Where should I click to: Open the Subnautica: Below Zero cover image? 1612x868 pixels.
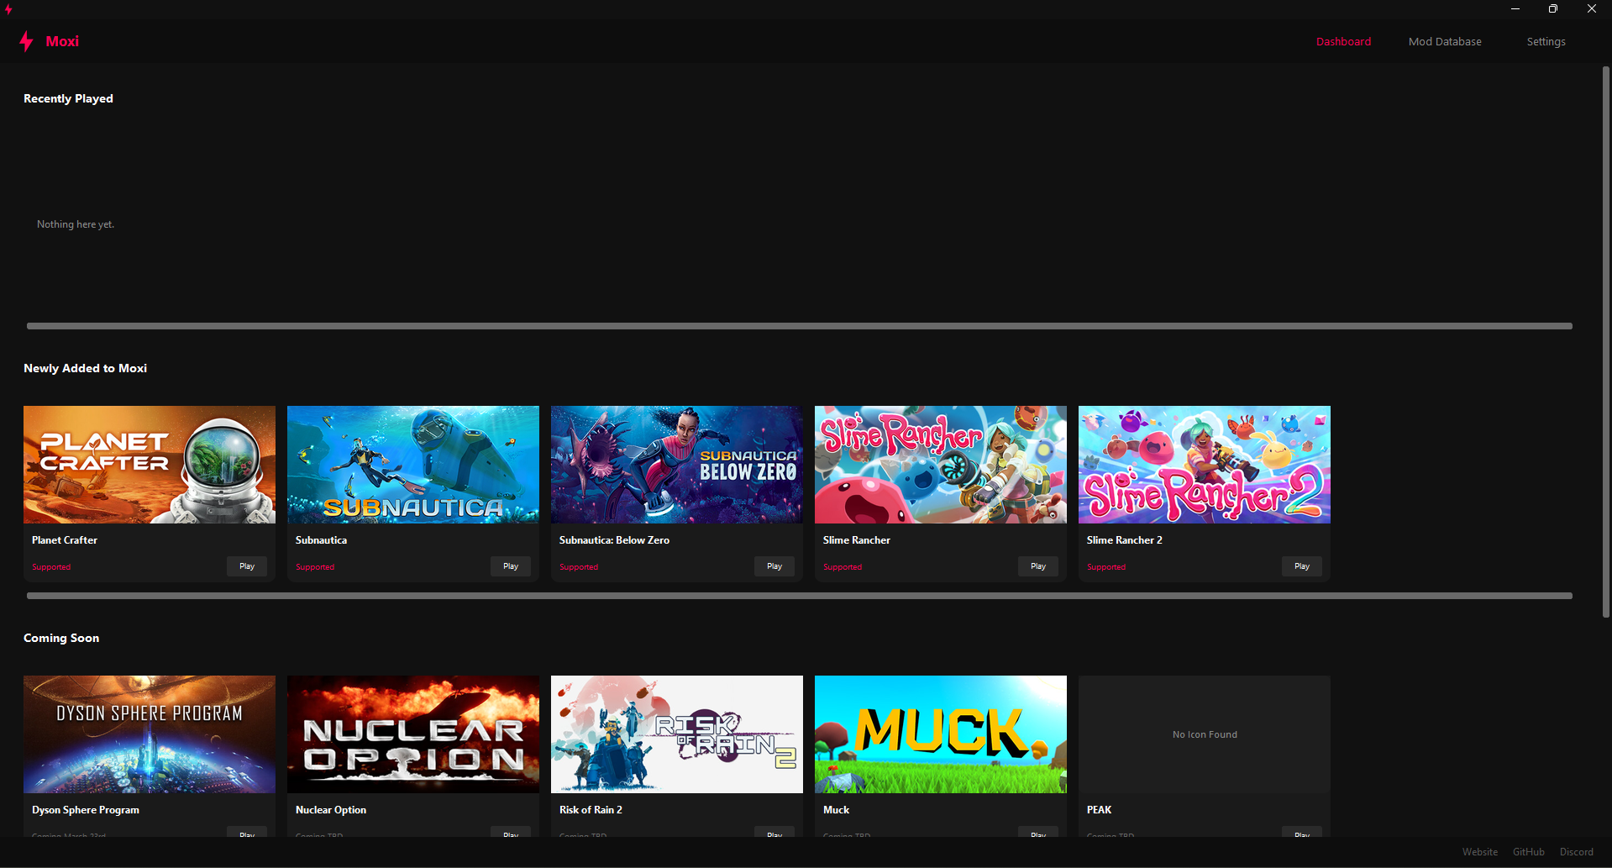677,465
